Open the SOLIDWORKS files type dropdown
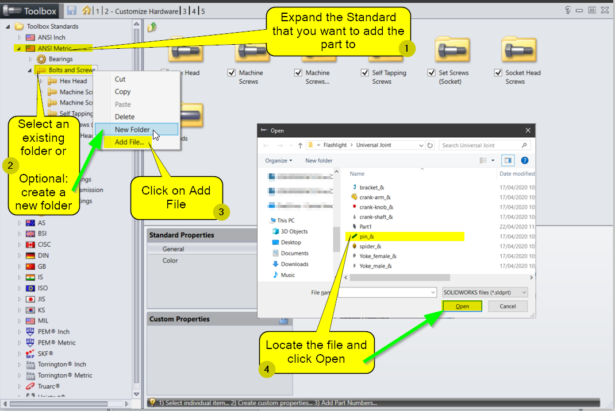 pos(485,293)
